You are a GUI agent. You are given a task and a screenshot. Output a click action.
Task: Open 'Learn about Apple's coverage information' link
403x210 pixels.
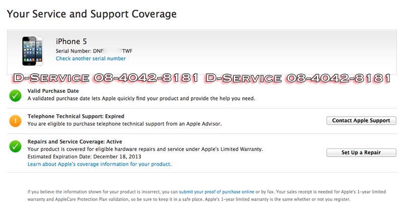[99, 164]
